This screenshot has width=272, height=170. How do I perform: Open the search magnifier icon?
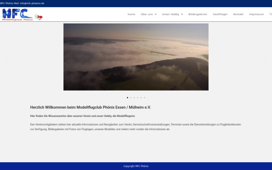pos(271,14)
